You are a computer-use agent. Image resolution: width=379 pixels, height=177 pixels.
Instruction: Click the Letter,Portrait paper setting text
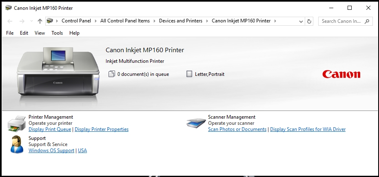[210, 74]
